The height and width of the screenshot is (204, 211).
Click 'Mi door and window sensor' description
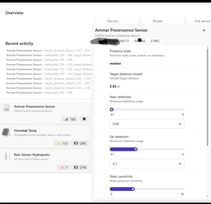(x=31, y=159)
